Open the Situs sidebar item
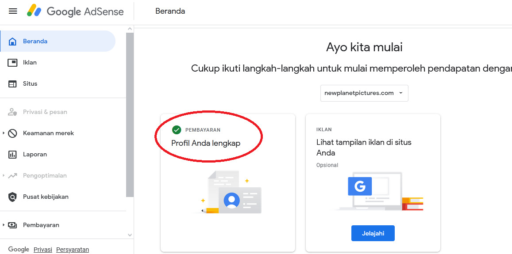The width and height of the screenshot is (512, 254). (58, 84)
